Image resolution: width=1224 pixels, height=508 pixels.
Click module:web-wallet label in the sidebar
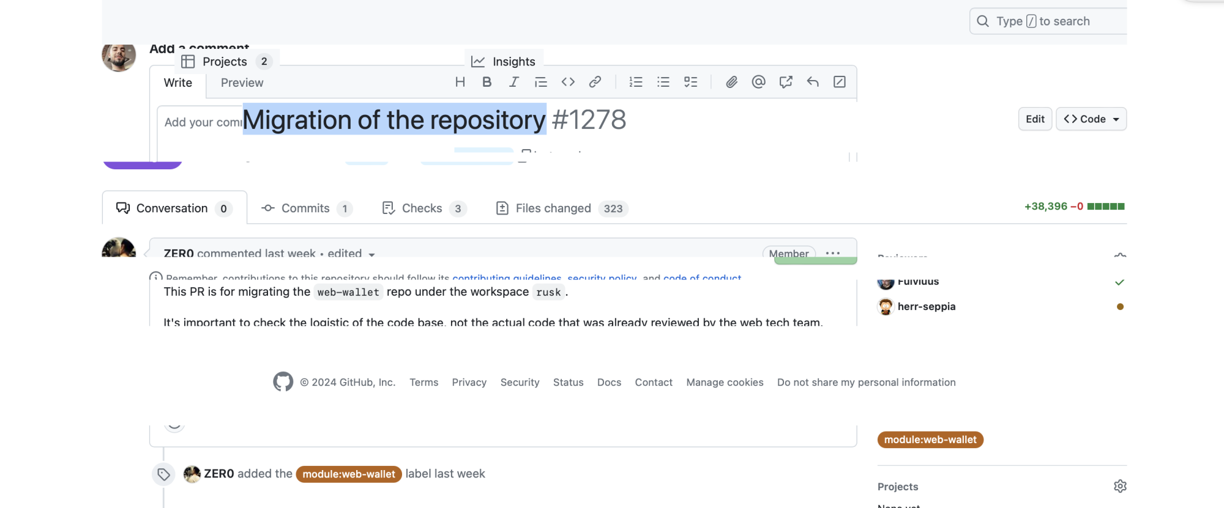click(x=930, y=440)
